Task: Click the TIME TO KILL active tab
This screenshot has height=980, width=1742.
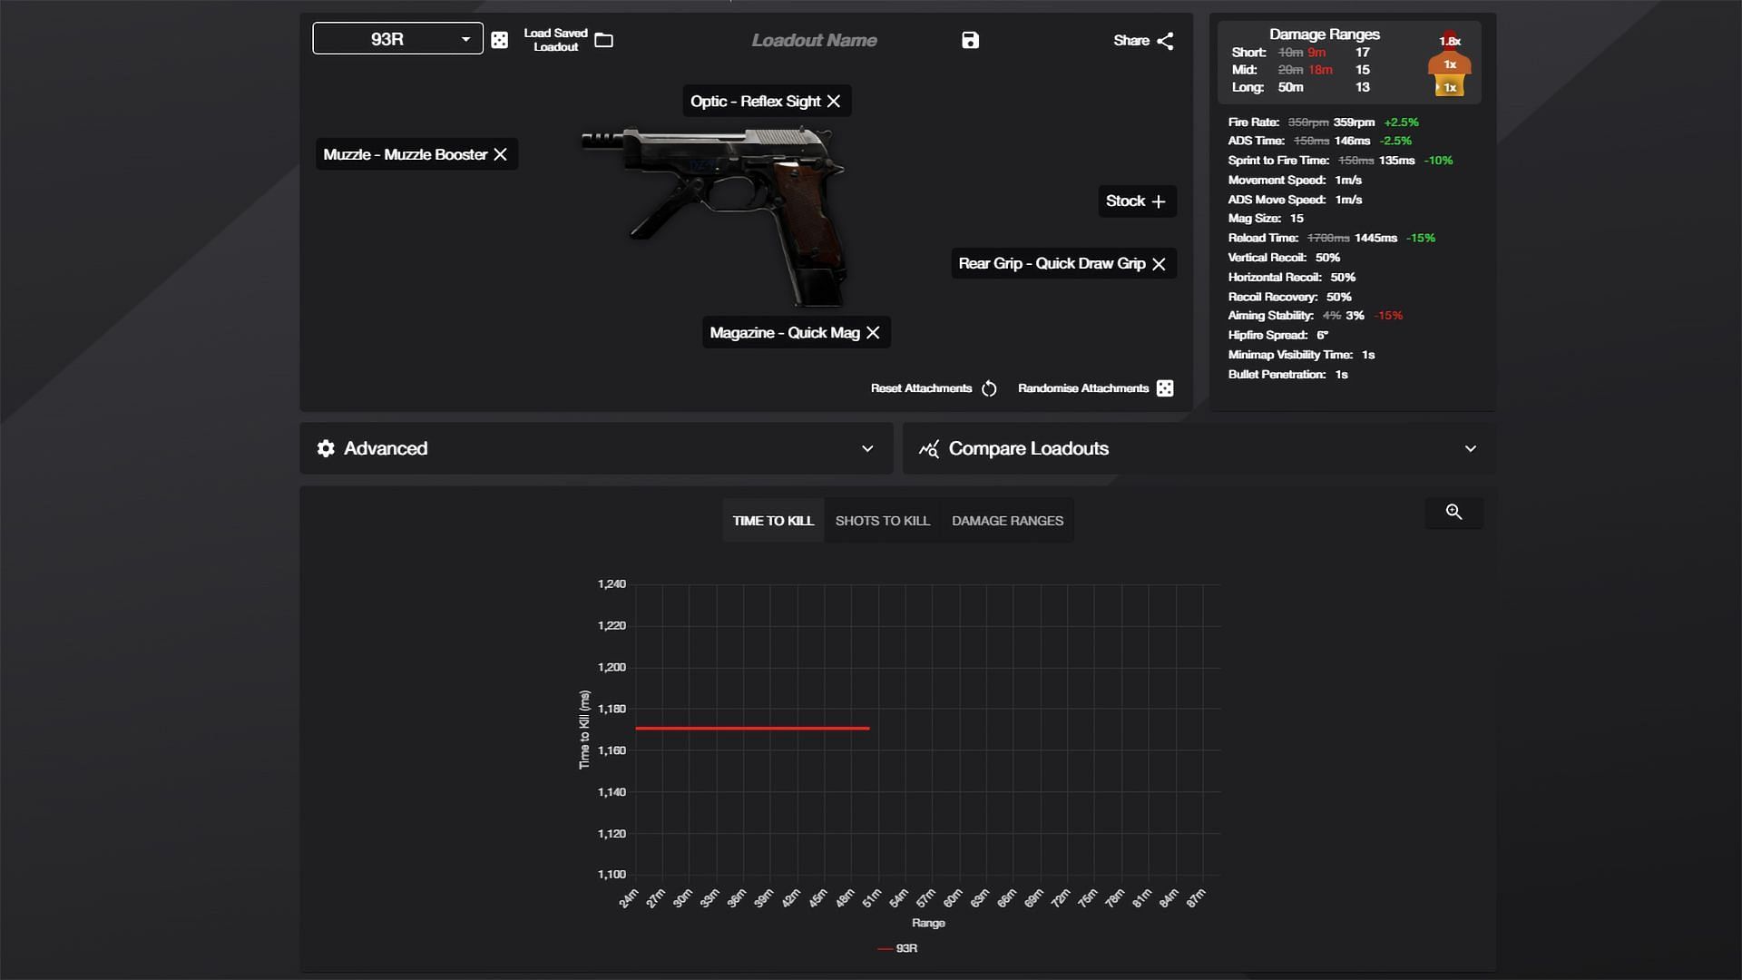Action: [x=774, y=521]
